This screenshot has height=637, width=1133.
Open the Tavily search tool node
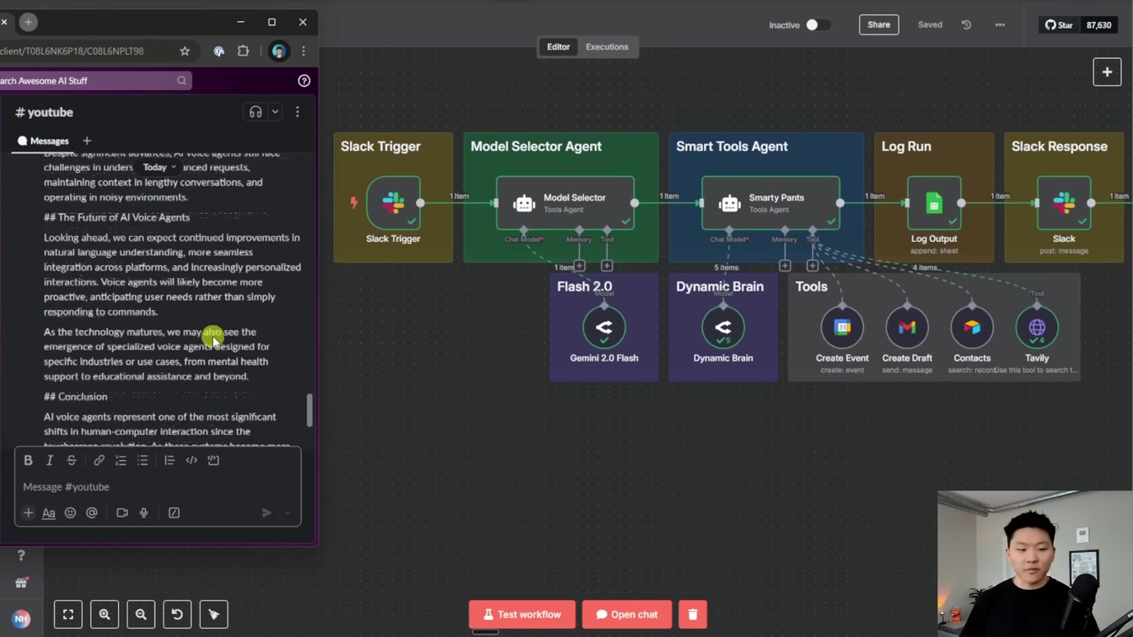1037,327
